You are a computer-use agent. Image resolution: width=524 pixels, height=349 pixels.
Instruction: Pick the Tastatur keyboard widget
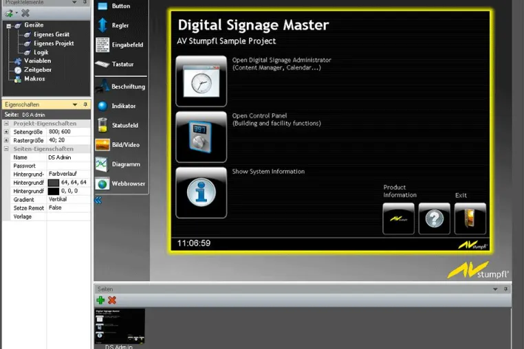point(102,64)
